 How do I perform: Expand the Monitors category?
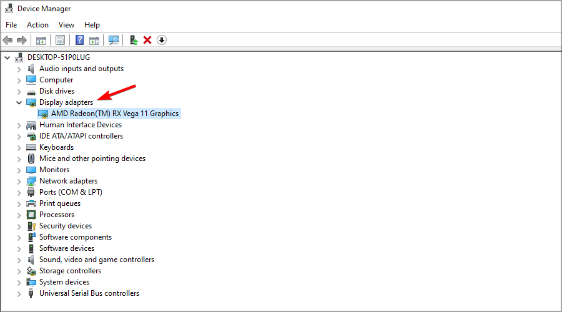point(19,170)
